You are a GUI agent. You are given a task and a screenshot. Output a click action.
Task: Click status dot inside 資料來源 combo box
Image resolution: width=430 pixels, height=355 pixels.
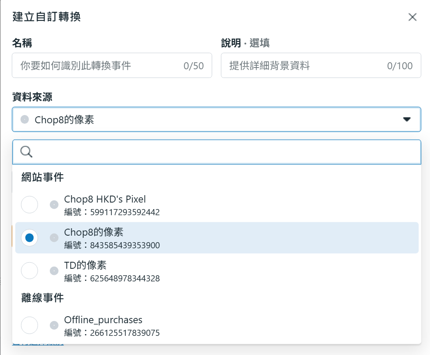(25, 119)
